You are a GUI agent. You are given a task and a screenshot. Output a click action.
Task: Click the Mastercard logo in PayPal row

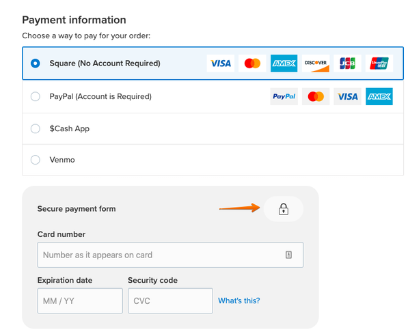click(316, 96)
